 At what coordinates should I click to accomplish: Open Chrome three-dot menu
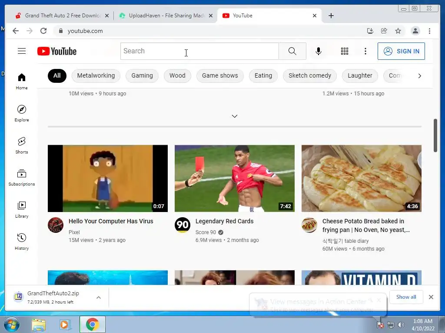pos(429,31)
